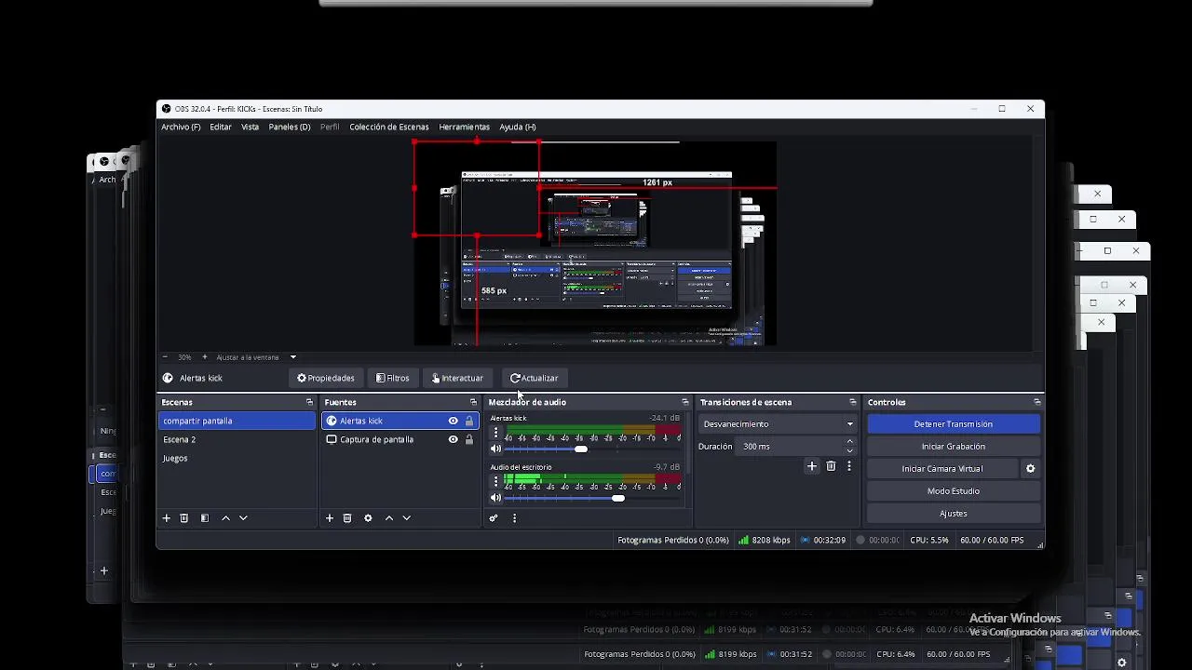Image resolution: width=1192 pixels, height=670 pixels.
Task: Open the Archivo menu
Action: tap(181, 127)
